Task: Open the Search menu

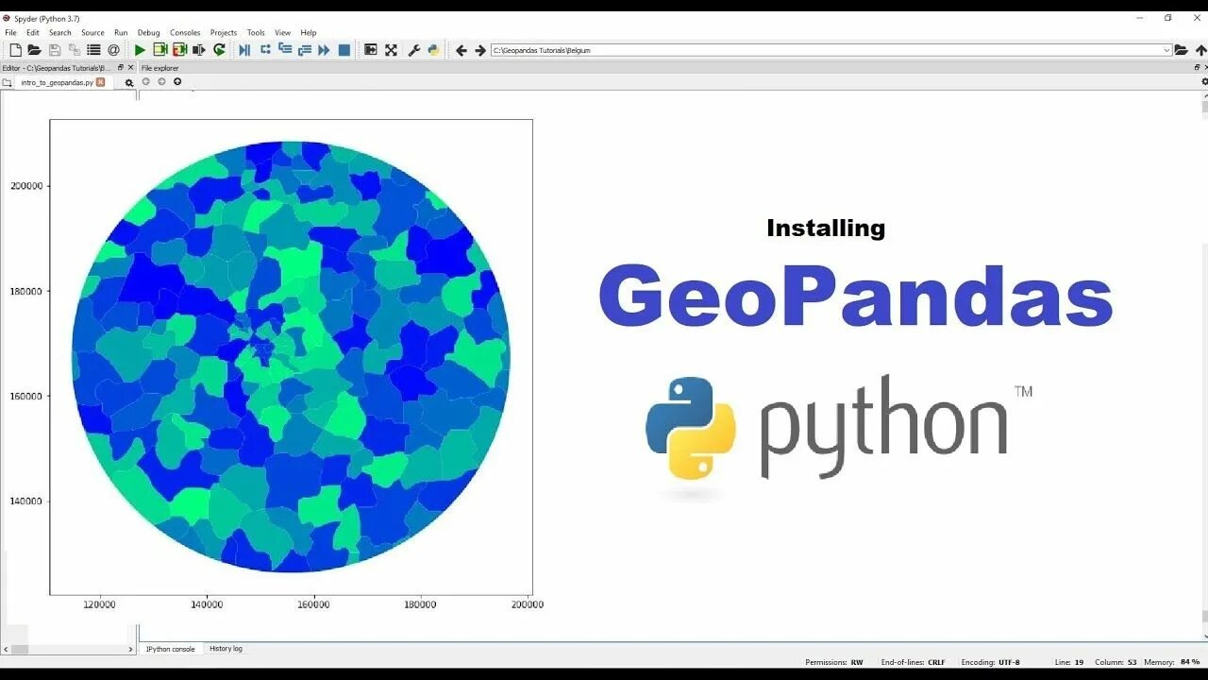Action: (59, 32)
